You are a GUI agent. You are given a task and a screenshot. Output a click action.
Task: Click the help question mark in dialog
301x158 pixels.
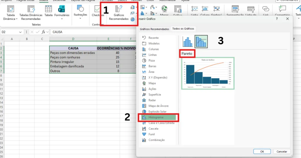coord(277,19)
